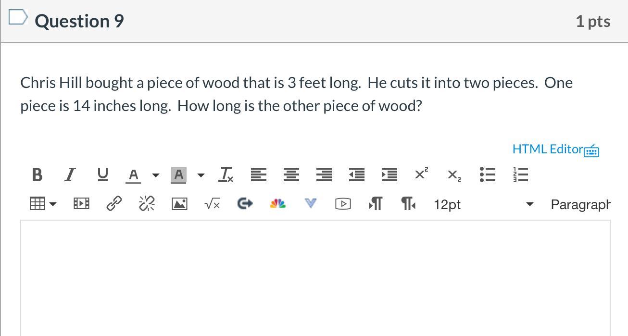628x336 pixels.
Task: Open the Paragraph format dropdown
Action: (580, 205)
